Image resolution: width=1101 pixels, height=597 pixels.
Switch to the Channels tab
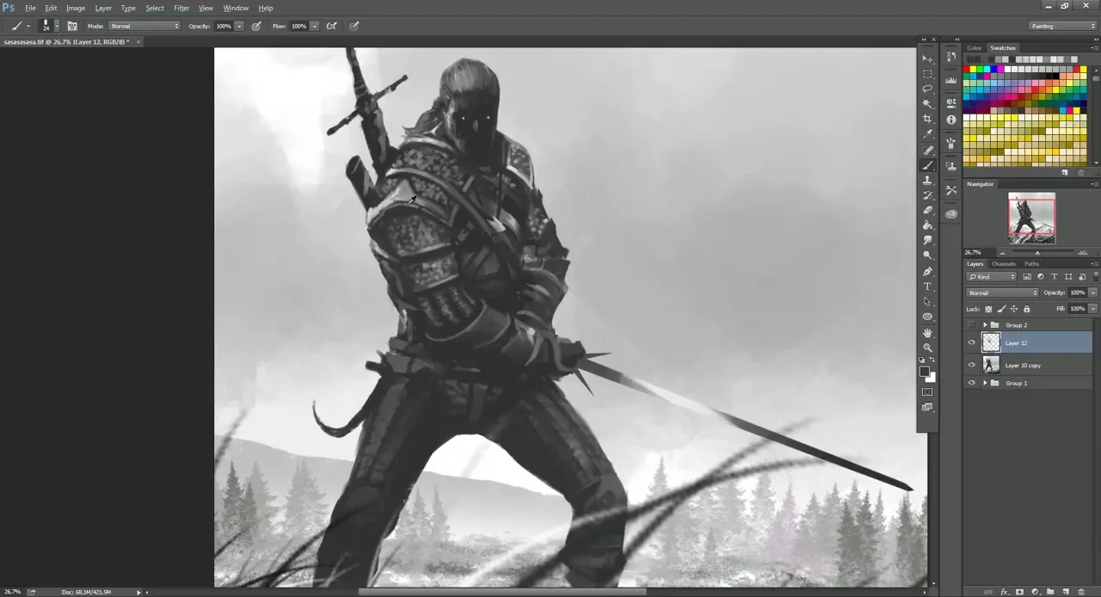[1003, 264]
